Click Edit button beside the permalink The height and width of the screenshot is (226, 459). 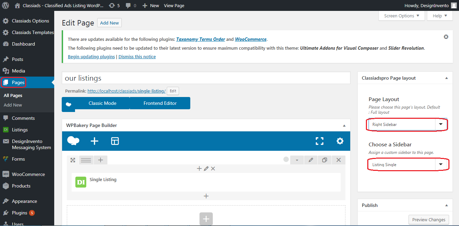(173, 91)
